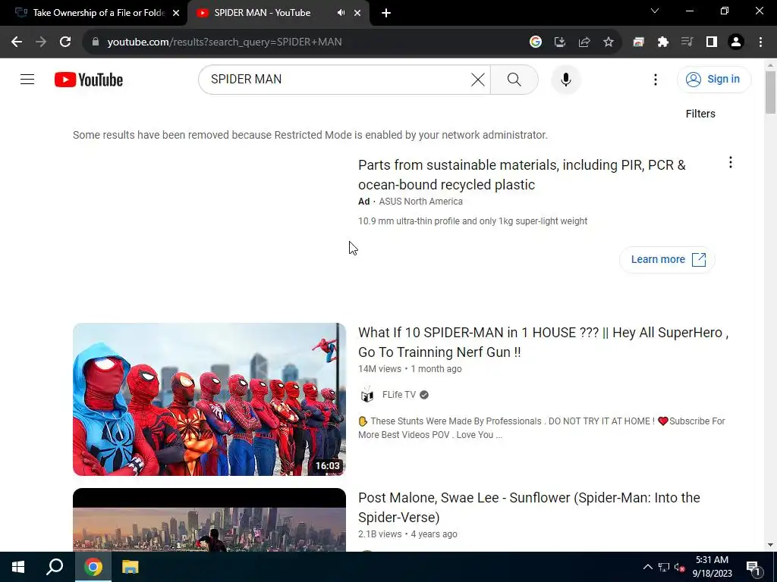This screenshot has width=777, height=582.
Task: Open What If 10 SPIDER-MAN video title
Action: coord(543,342)
